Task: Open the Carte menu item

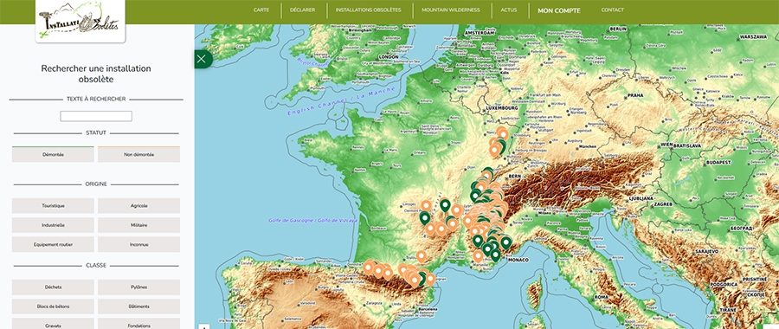Action: [x=261, y=10]
